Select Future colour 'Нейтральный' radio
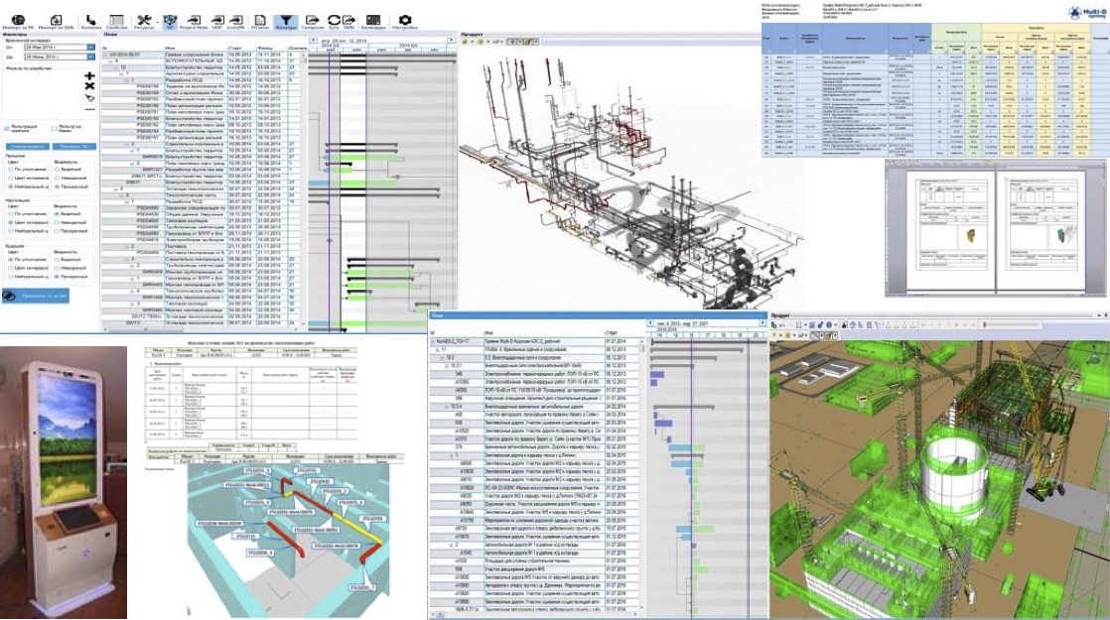The height and width of the screenshot is (620, 1110). (11, 277)
